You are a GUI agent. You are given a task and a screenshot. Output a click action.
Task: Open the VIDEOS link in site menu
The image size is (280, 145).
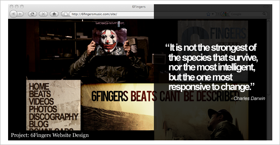coord(41,102)
